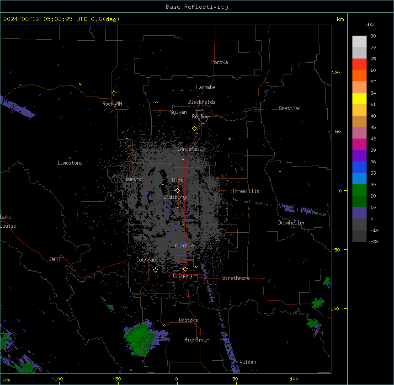
Task: Click the RedDeer city label
Action: point(201,117)
